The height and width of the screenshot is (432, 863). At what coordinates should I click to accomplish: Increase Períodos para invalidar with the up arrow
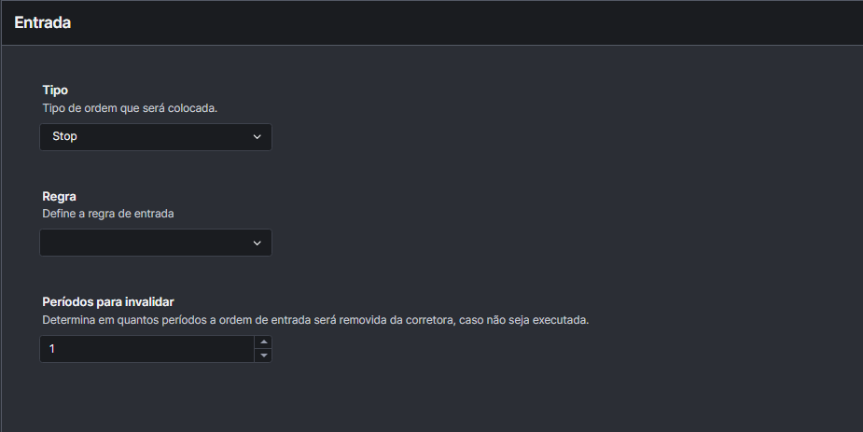coord(264,342)
